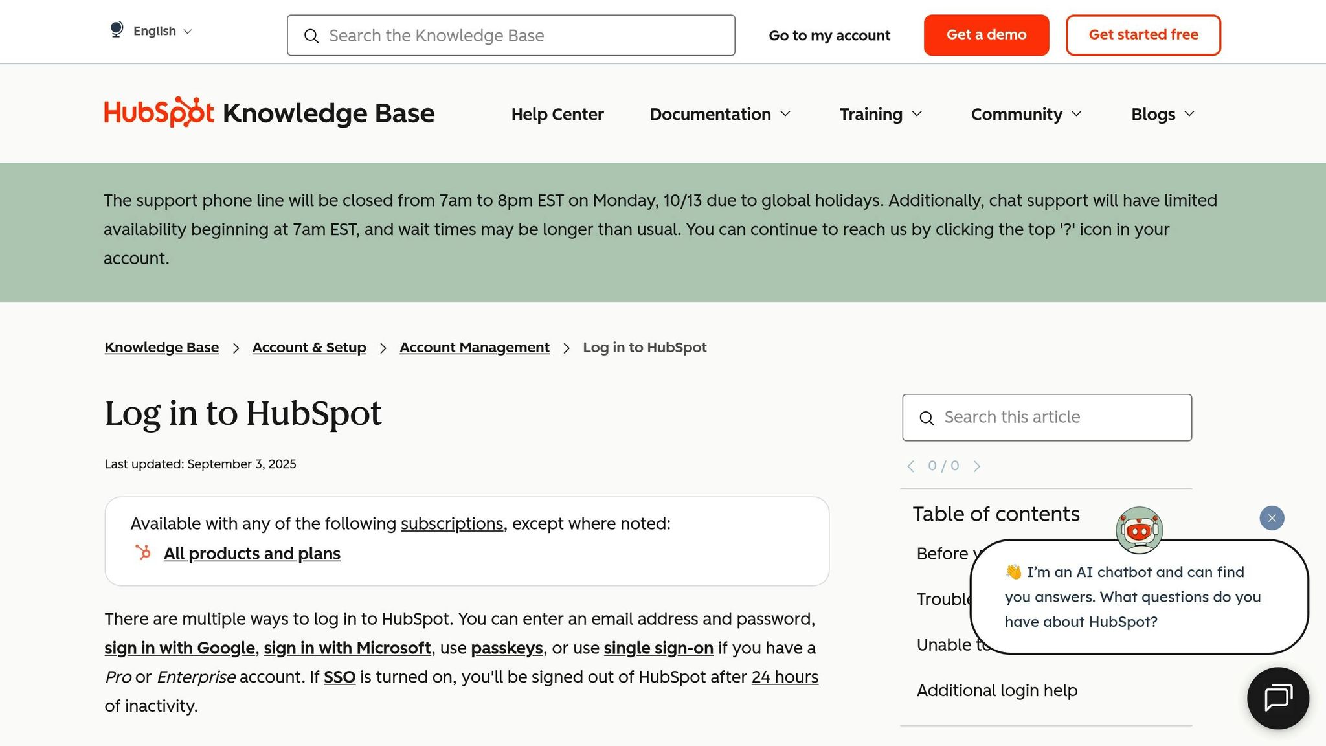Go to next article search result arrow

(x=977, y=466)
